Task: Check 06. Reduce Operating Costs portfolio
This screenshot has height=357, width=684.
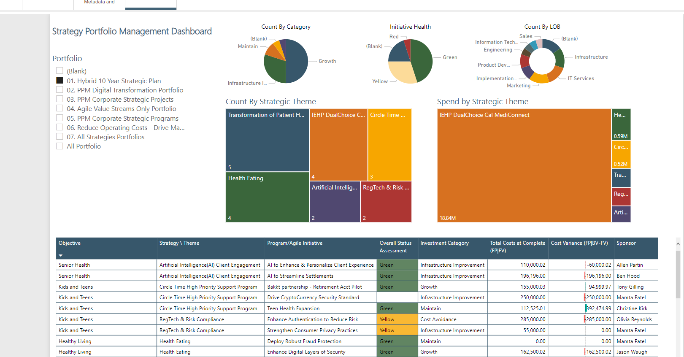Action: [x=59, y=127]
